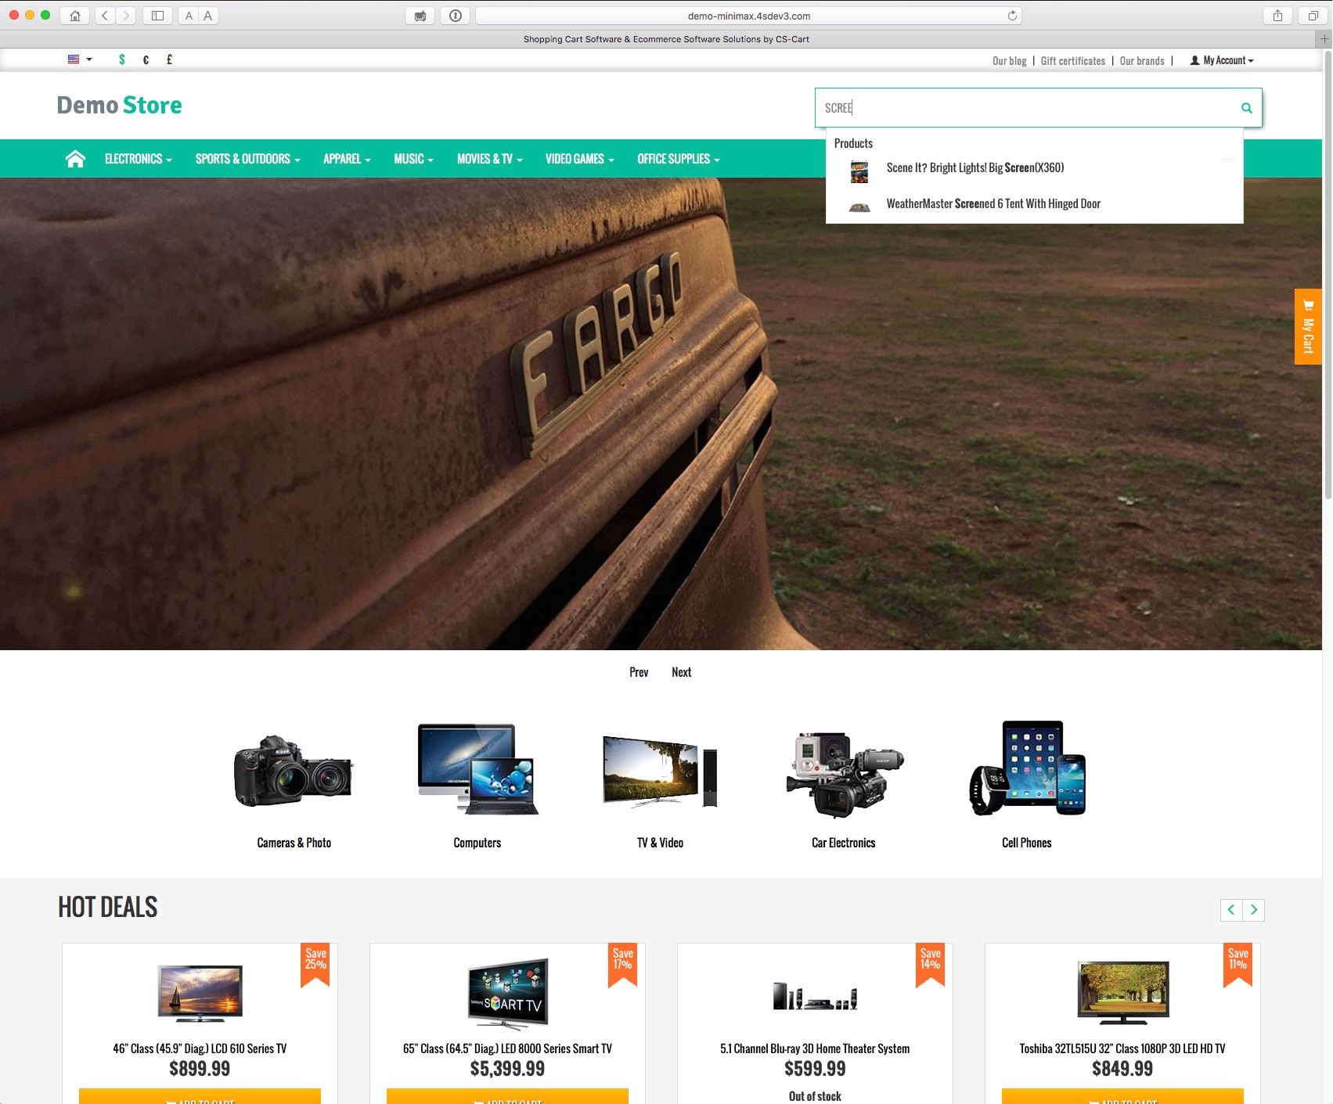Viewport: 1333px width, 1104px height.
Task: Select WeatherMaster Screened 6 Tent suggestion
Action: [993, 204]
